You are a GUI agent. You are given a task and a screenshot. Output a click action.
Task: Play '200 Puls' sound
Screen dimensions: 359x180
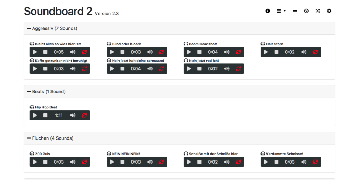[x=35, y=162]
